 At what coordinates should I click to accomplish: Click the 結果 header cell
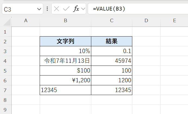pos(112,41)
